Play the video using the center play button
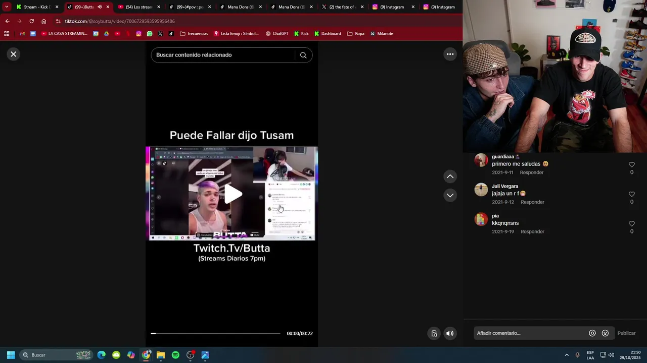This screenshot has width=647, height=363. pos(232,194)
